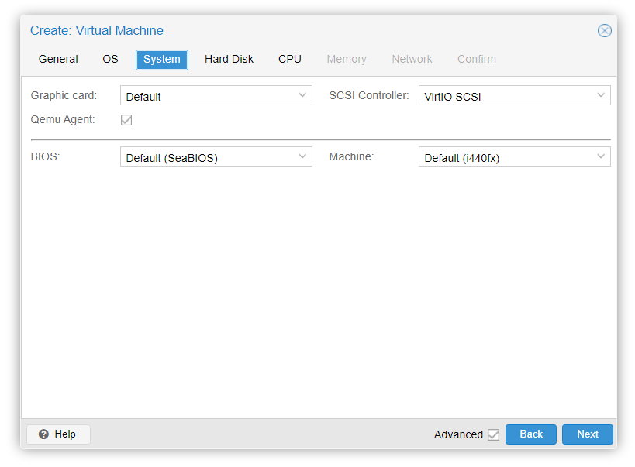Viewport: 635px width, 467px height.
Task: Click the Next button
Action: click(587, 434)
